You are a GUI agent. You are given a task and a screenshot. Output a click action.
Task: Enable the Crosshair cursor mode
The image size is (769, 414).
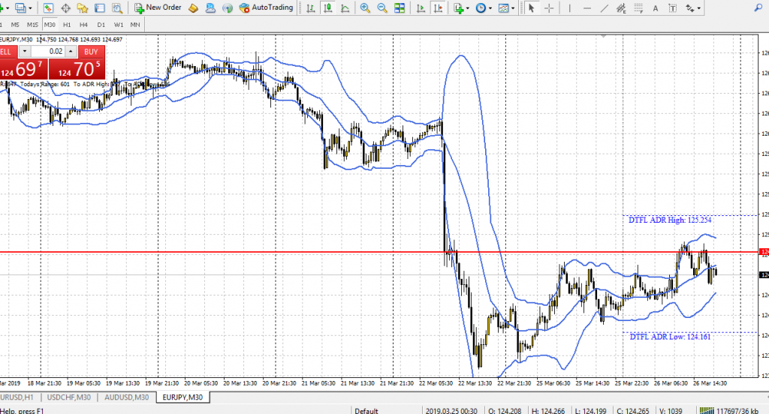point(549,7)
